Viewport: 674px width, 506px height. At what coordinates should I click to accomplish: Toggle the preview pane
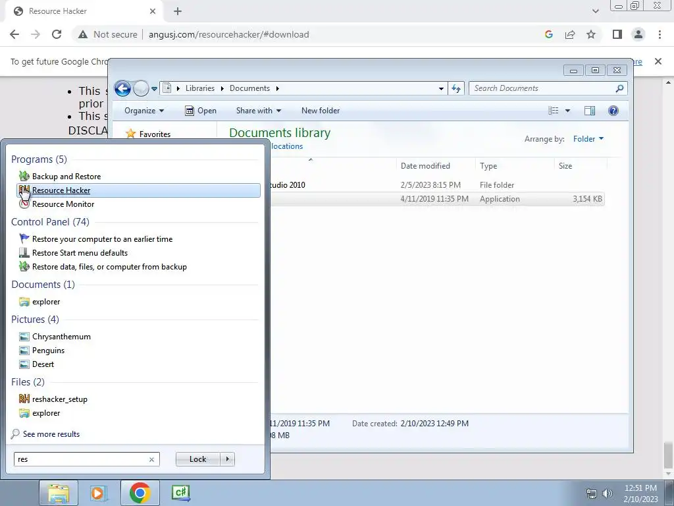tap(590, 111)
